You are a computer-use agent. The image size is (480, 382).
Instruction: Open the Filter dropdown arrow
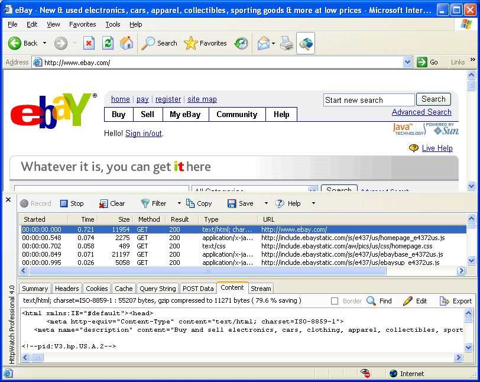(179, 203)
